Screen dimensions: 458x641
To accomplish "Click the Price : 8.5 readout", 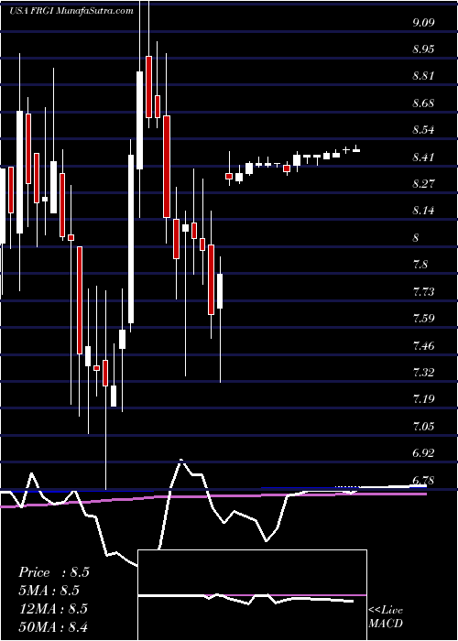I will (53, 572).
